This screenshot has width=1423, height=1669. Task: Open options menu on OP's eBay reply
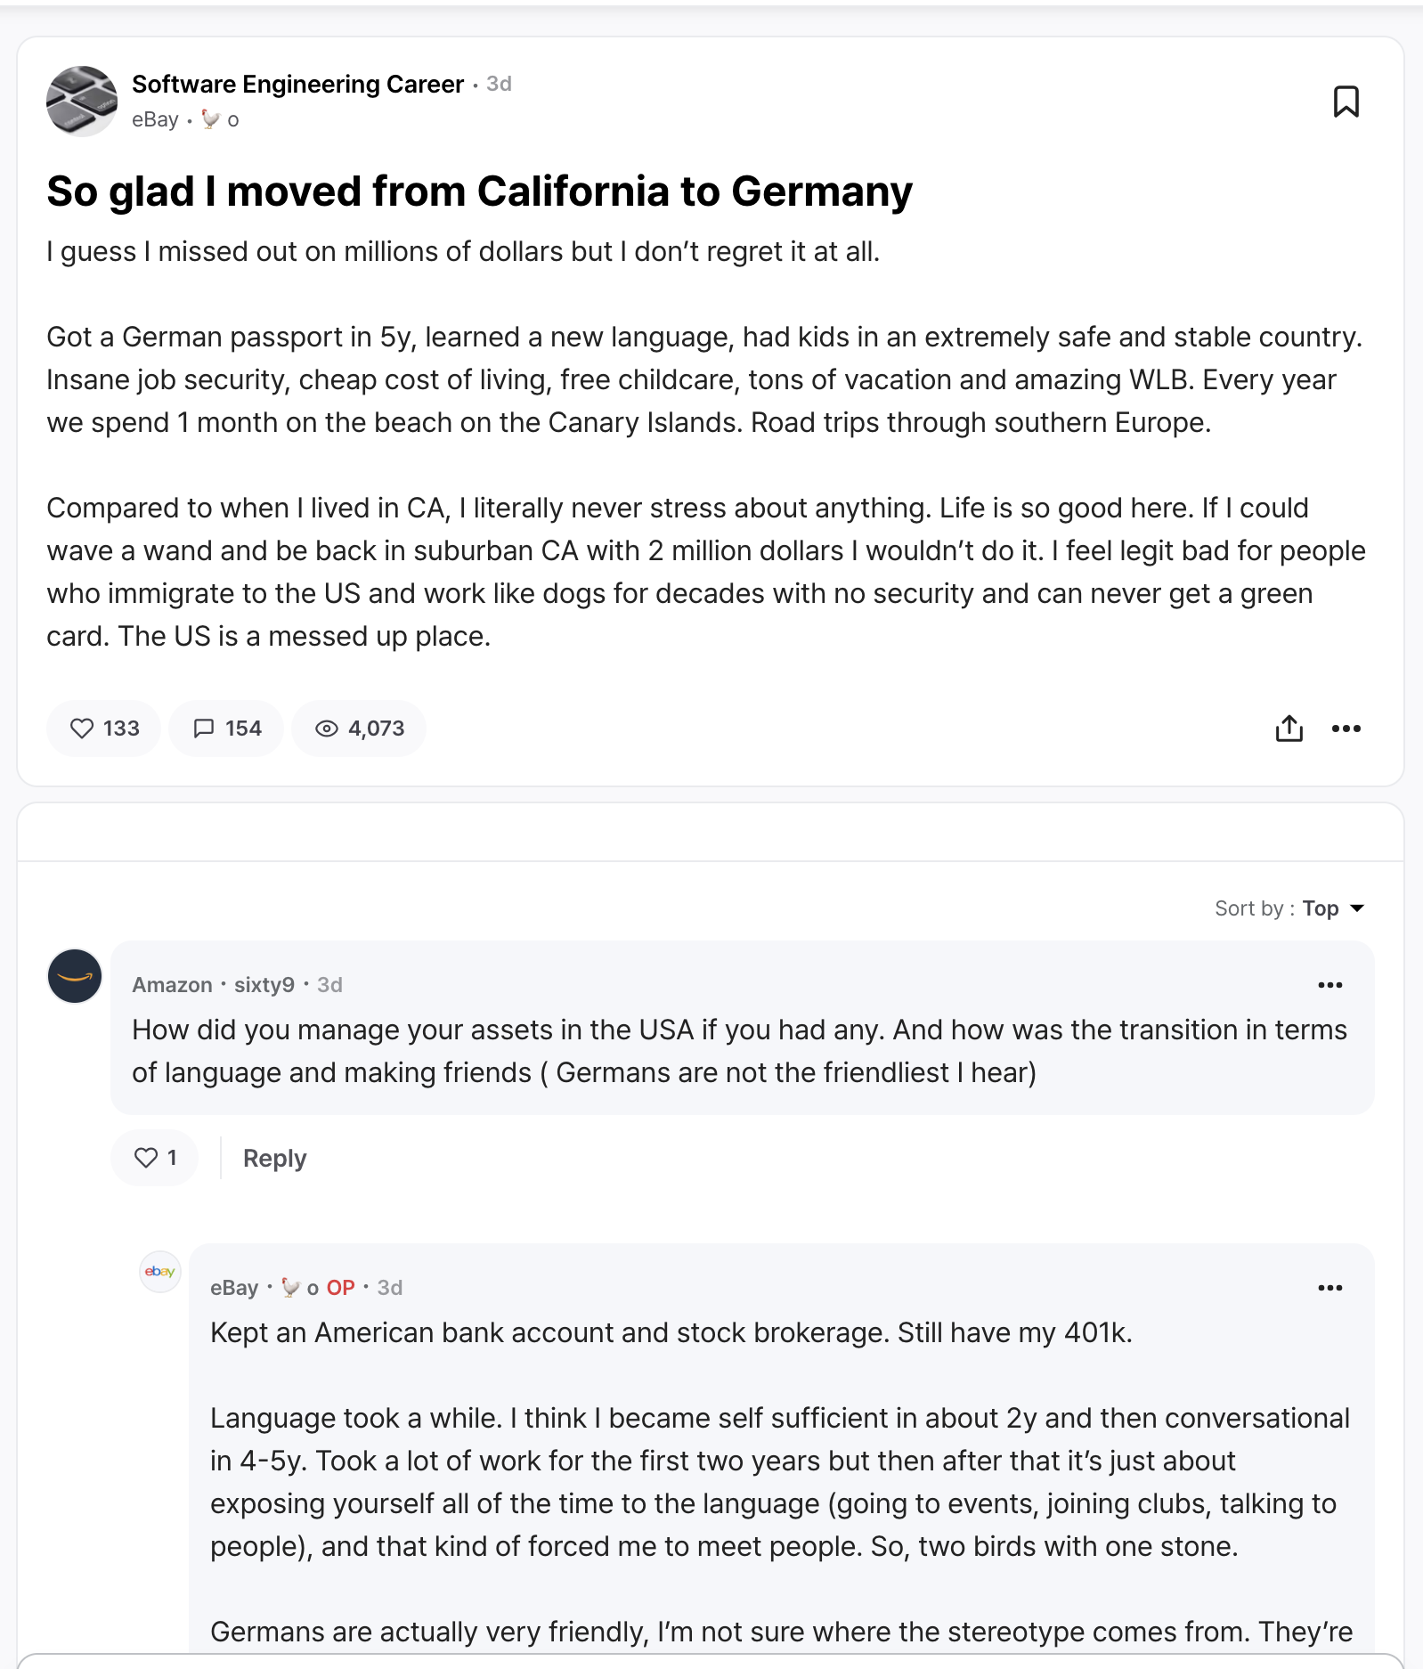[1329, 1288]
